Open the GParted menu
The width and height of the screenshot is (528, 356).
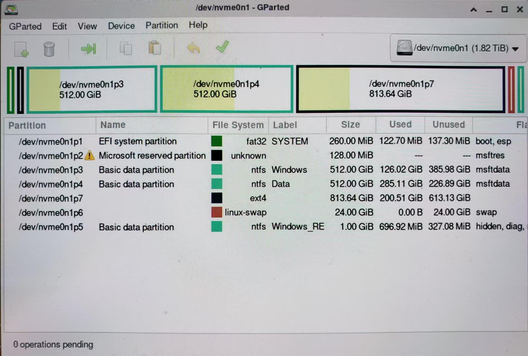(25, 26)
